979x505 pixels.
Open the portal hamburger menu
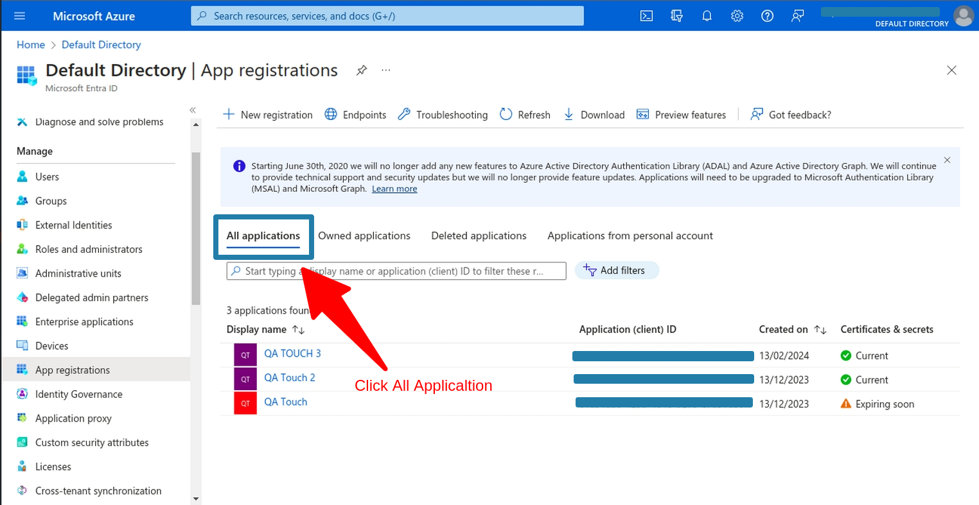click(19, 16)
